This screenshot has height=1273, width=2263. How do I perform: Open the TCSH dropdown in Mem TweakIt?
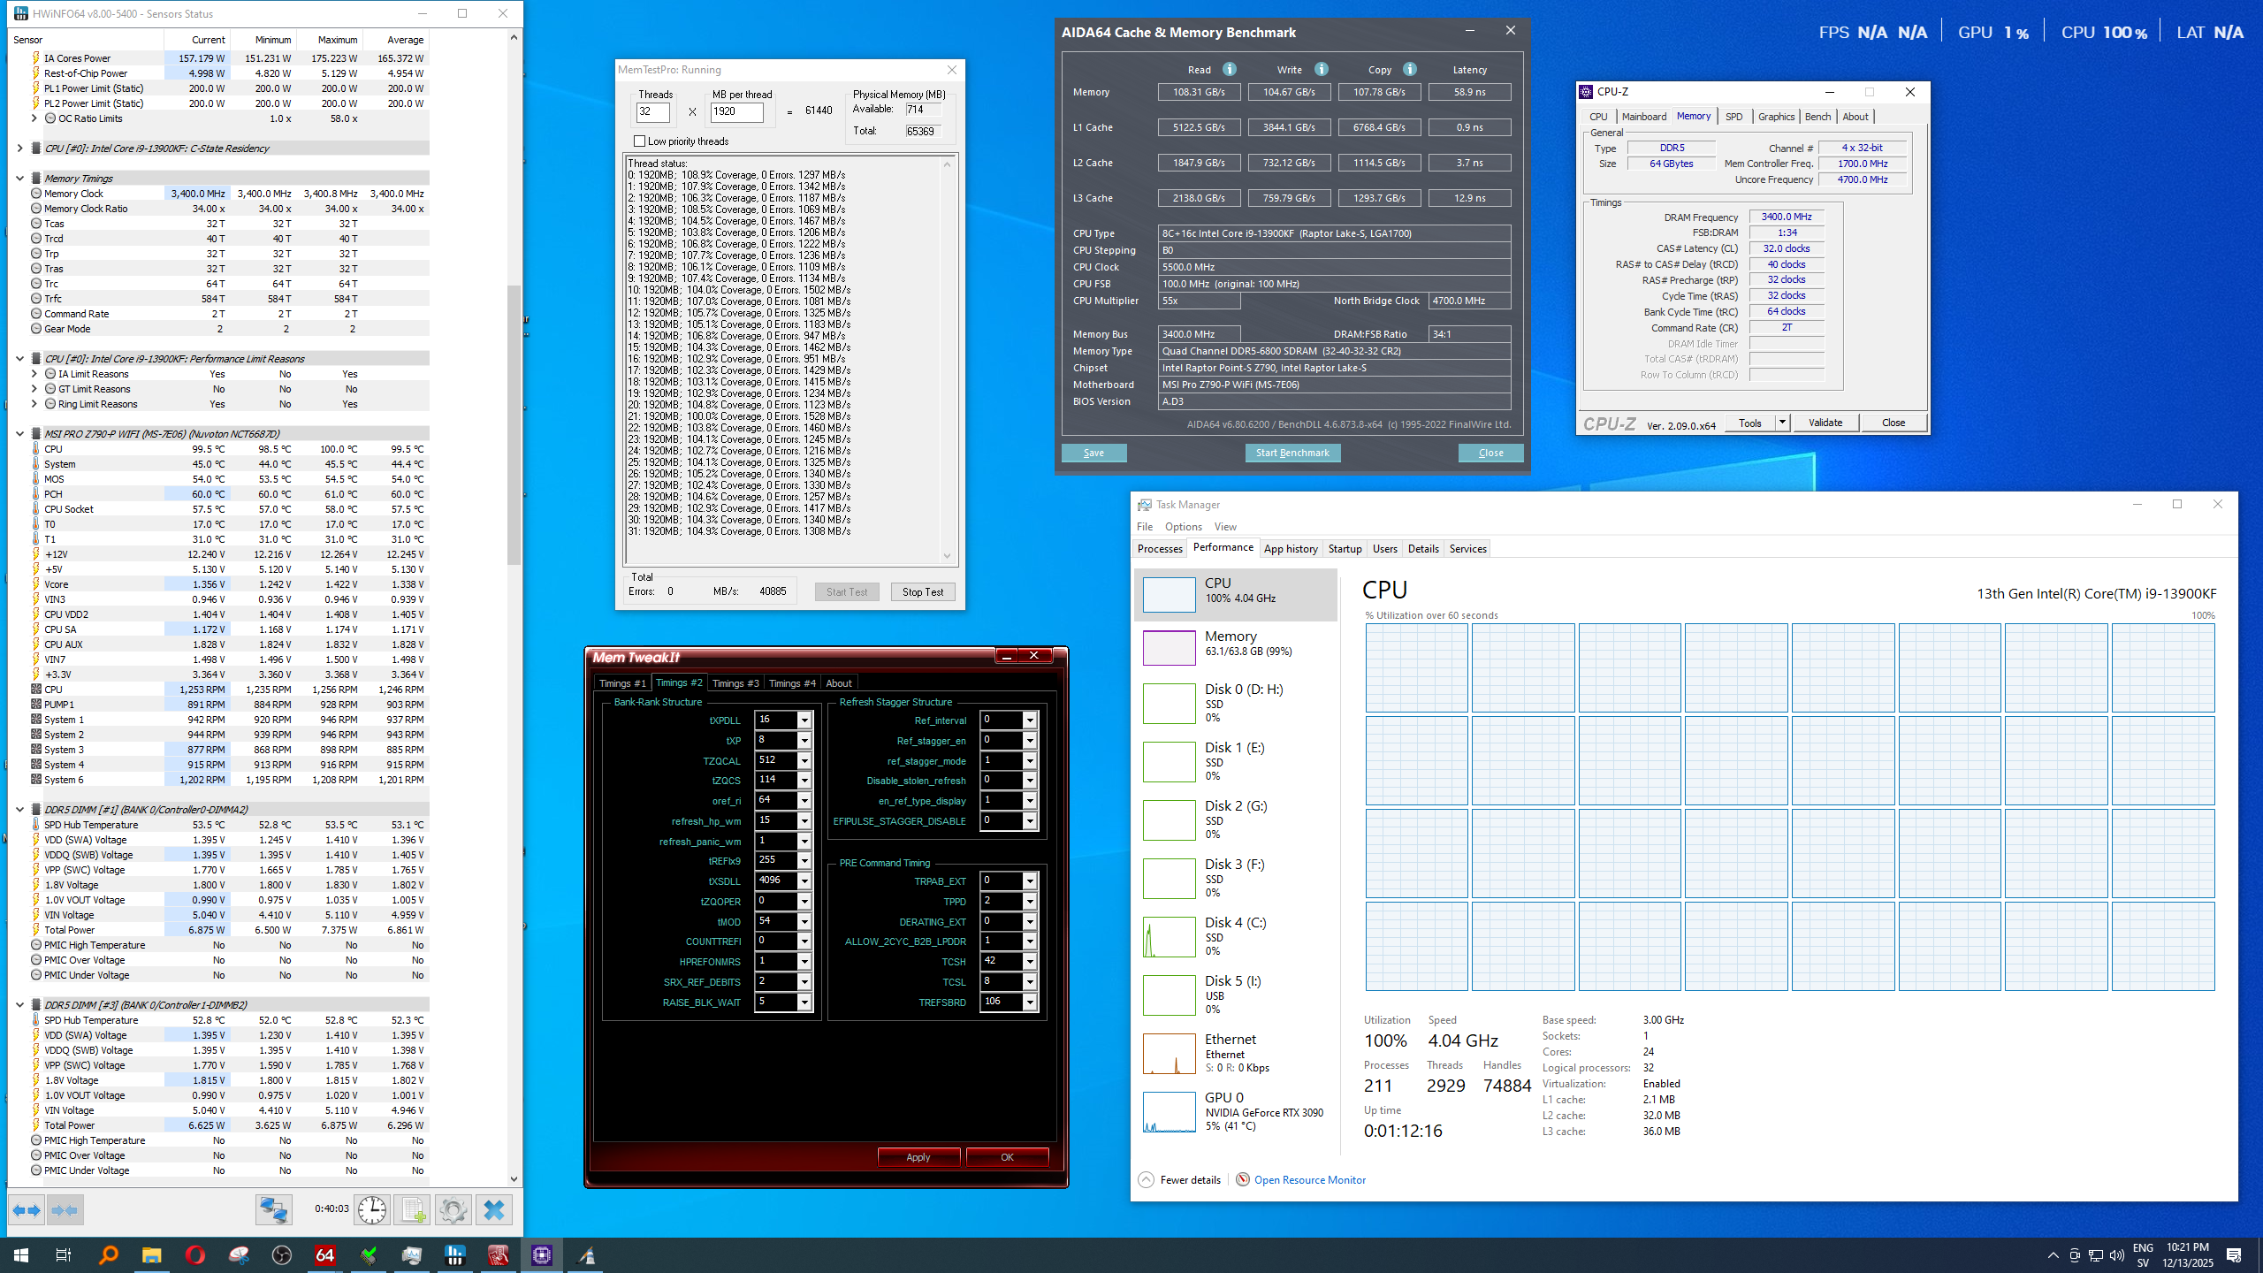pyautogui.click(x=1029, y=962)
